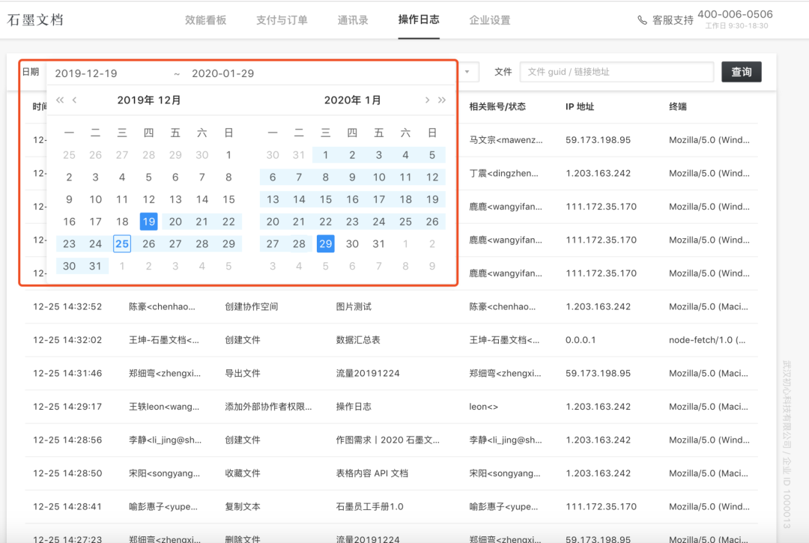
Task: Open the 通讯录 tab
Action: click(x=353, y=20)
